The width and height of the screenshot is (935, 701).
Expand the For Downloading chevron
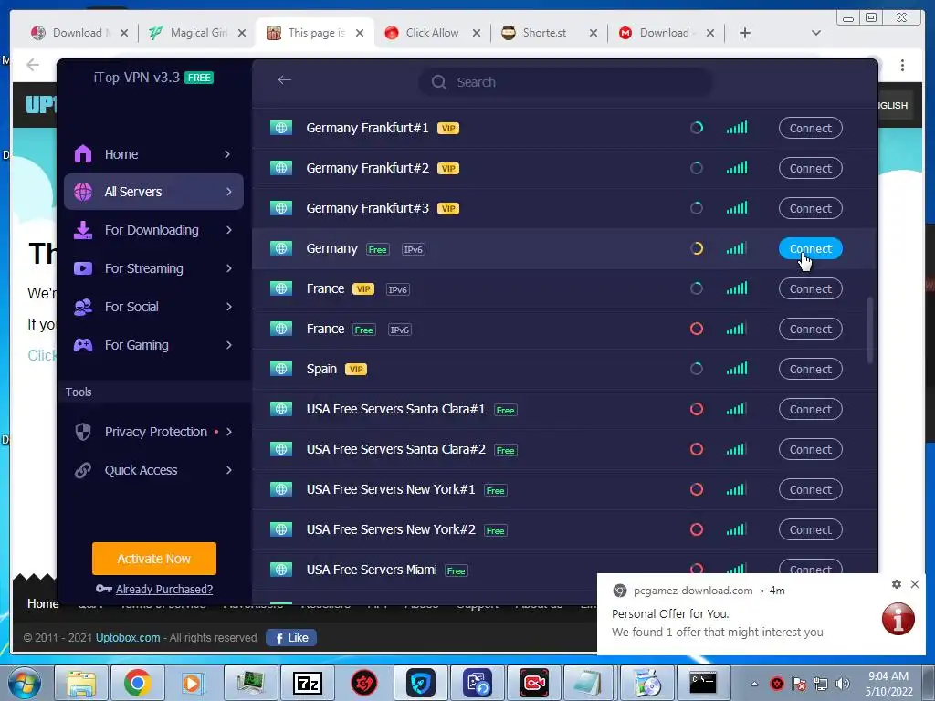[x=229, y=230]
